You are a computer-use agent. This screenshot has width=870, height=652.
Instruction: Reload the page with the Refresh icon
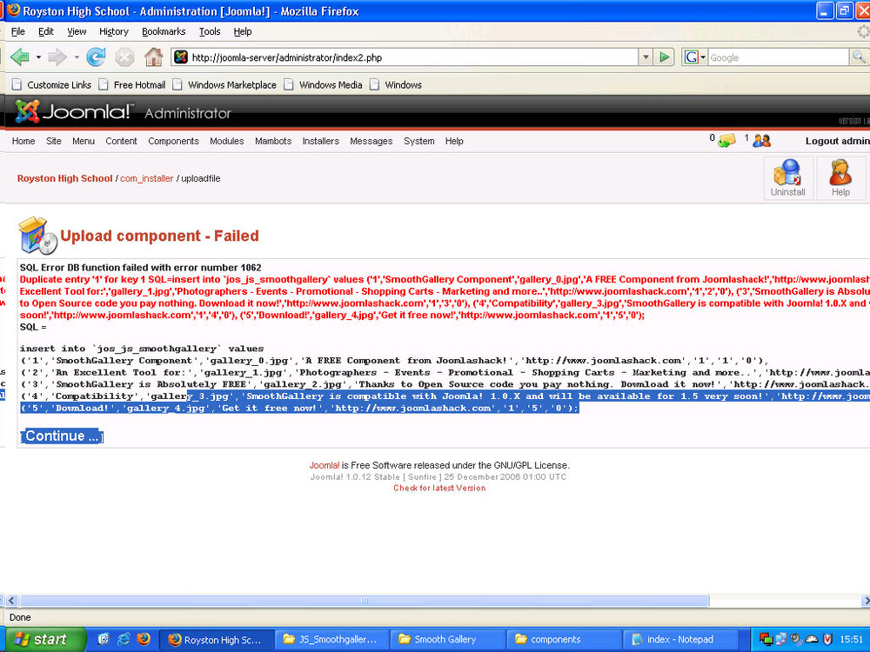tap(96, 57)
